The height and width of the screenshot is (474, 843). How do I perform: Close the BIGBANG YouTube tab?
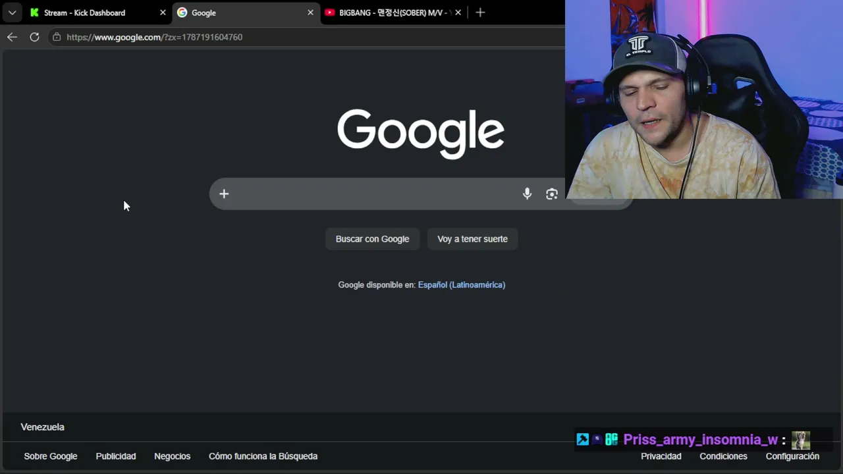coord(458,13)
